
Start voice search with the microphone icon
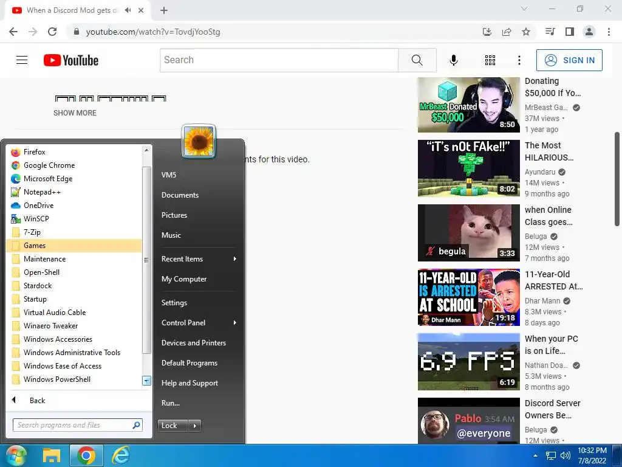click(x=453, y=60)
